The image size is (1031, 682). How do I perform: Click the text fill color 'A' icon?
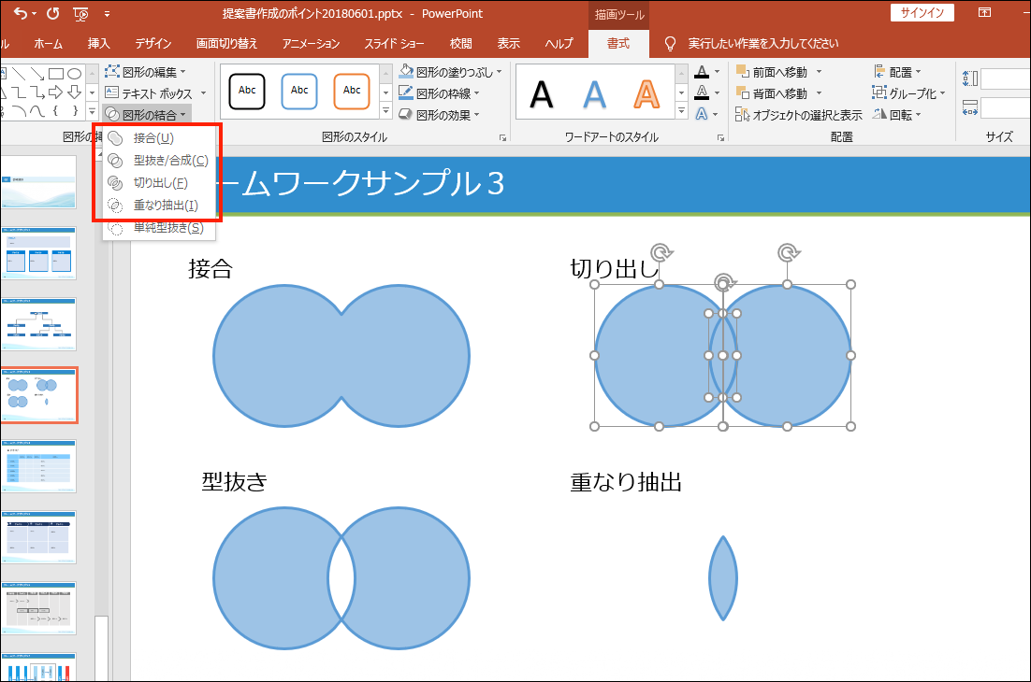[x=702, y=72]
